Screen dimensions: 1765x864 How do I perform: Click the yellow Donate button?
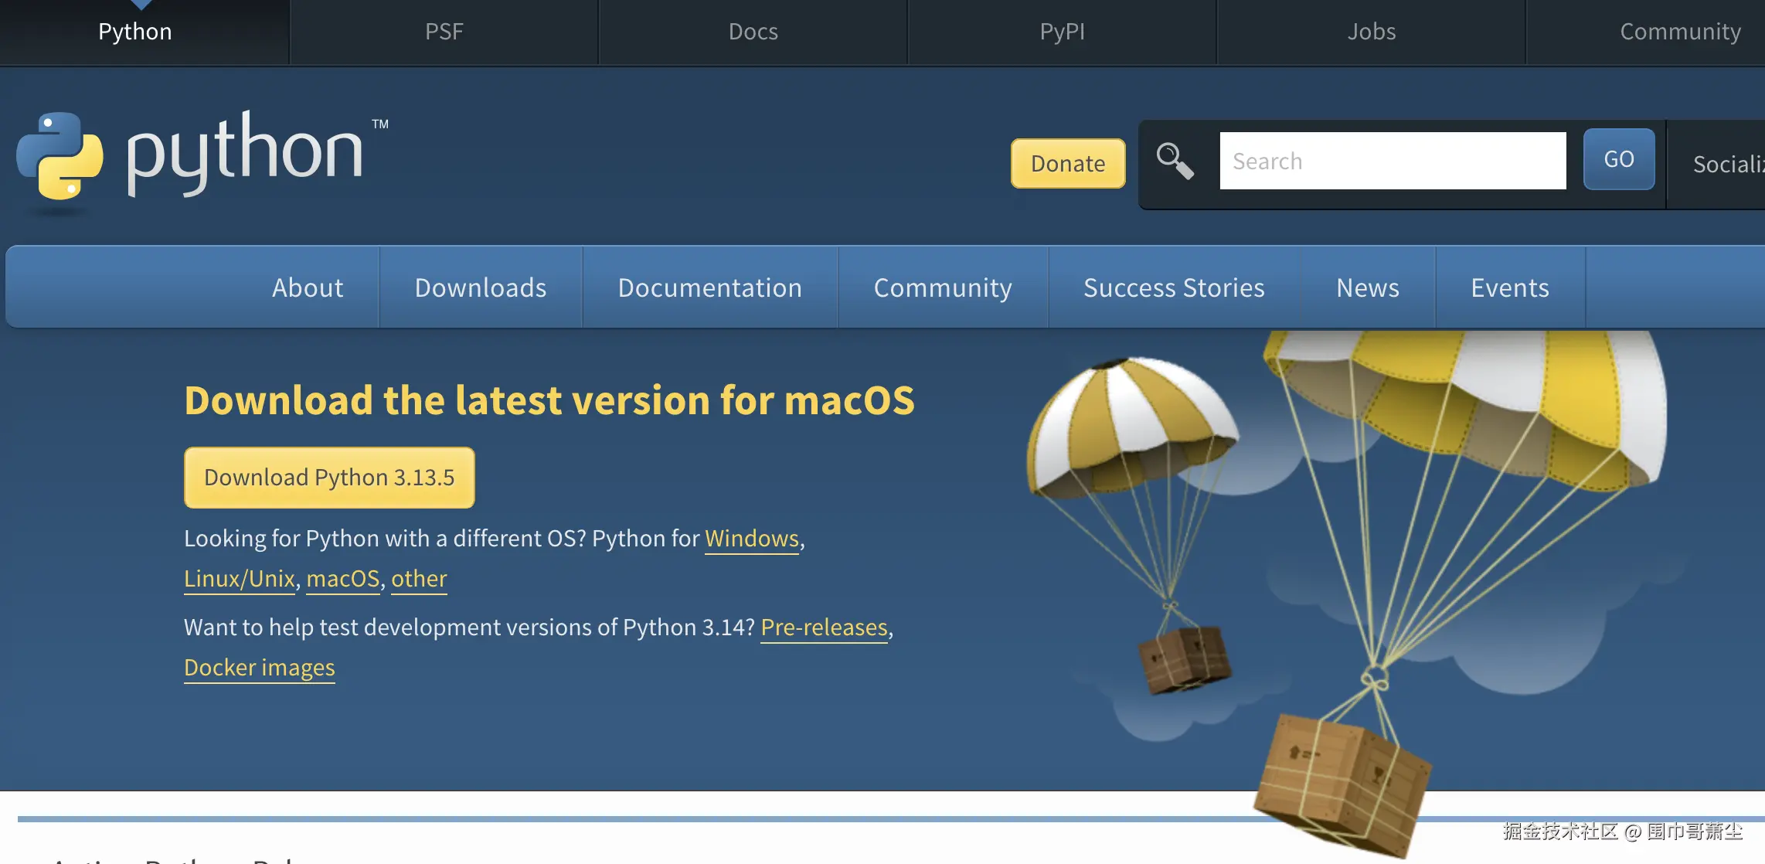tap(1068, 163)
